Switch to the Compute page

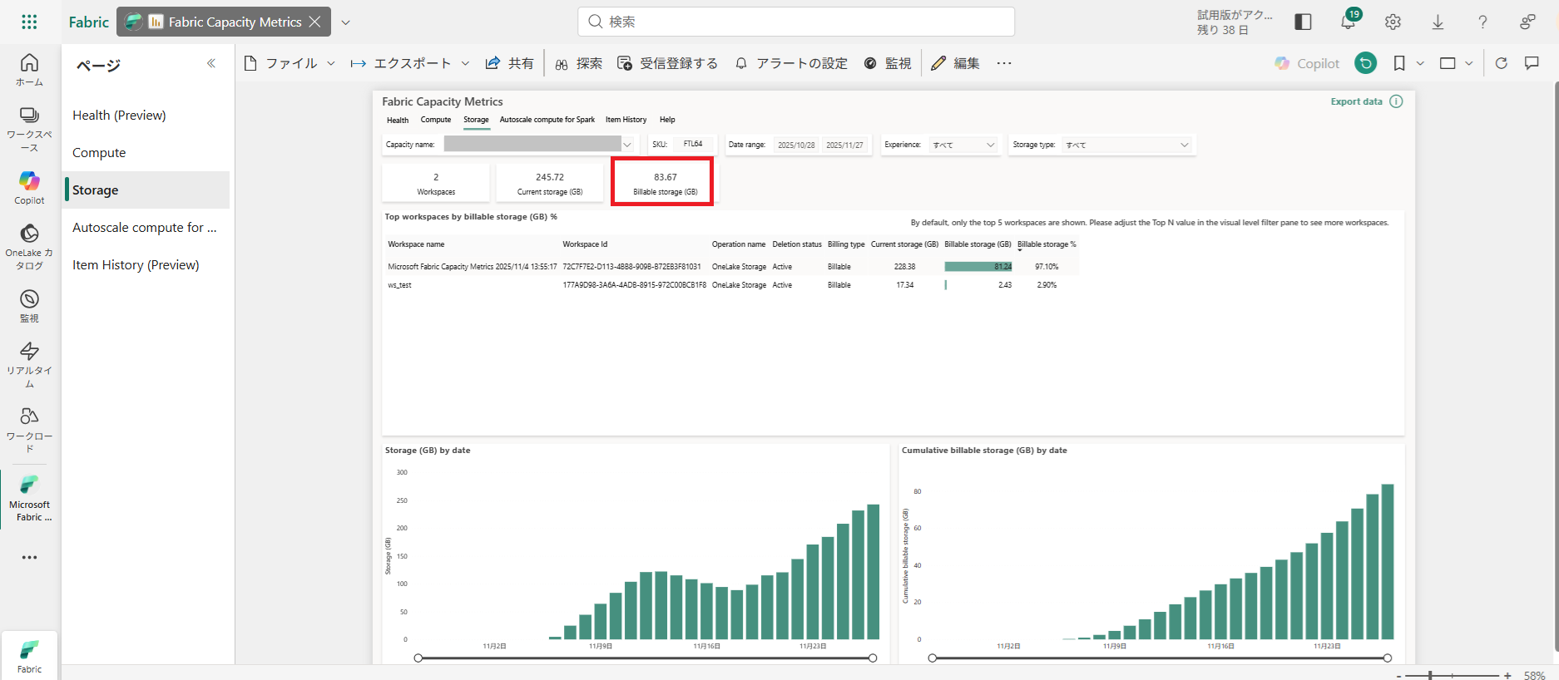pyautogui.click(x=99, y=153)
